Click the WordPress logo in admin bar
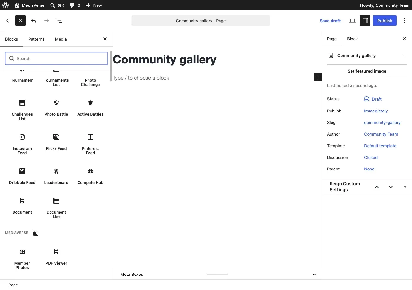 [x=5, y=5]
